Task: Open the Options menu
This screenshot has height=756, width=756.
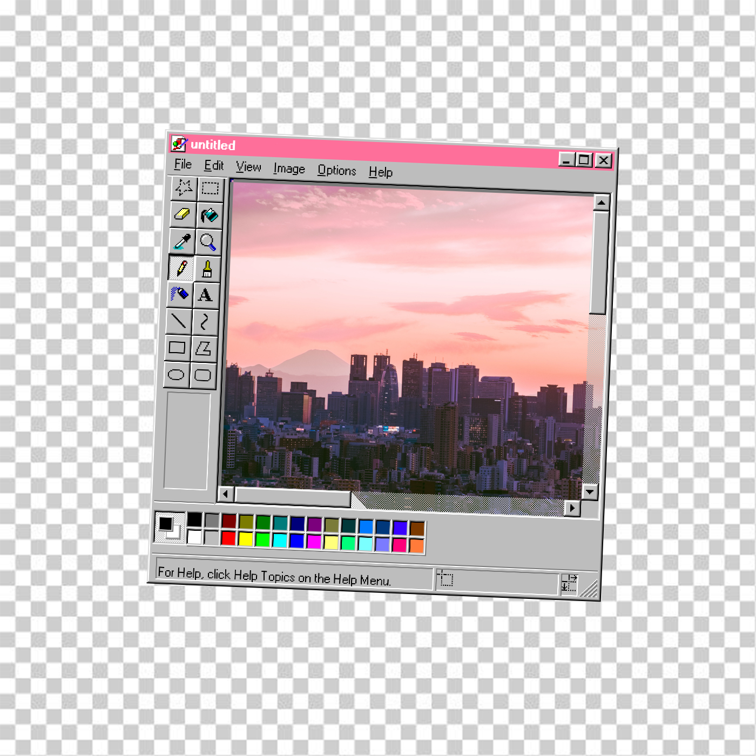Action: coord(336,171)
